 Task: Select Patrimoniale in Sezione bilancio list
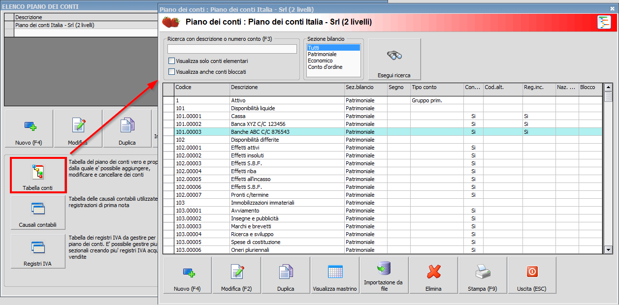[x=334, y=54]
